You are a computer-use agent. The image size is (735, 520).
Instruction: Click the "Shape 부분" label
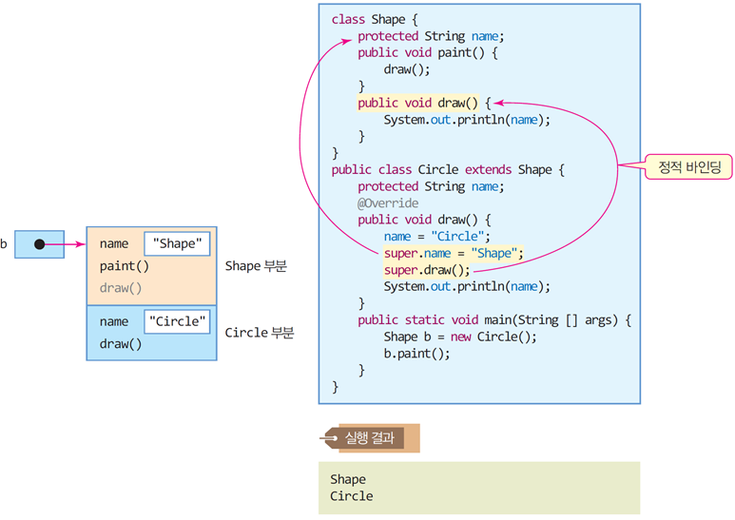pos(256,266)
